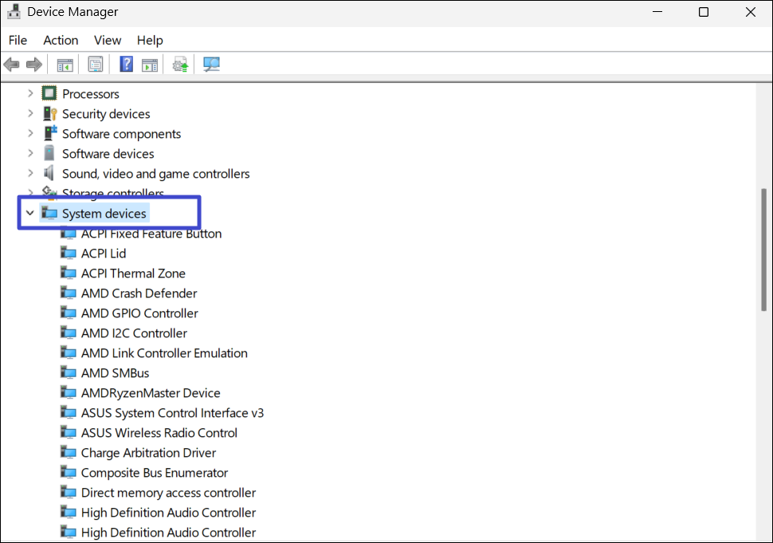Open the Action menu
This screenshot has height=543, width=773.
click(61, 40)
